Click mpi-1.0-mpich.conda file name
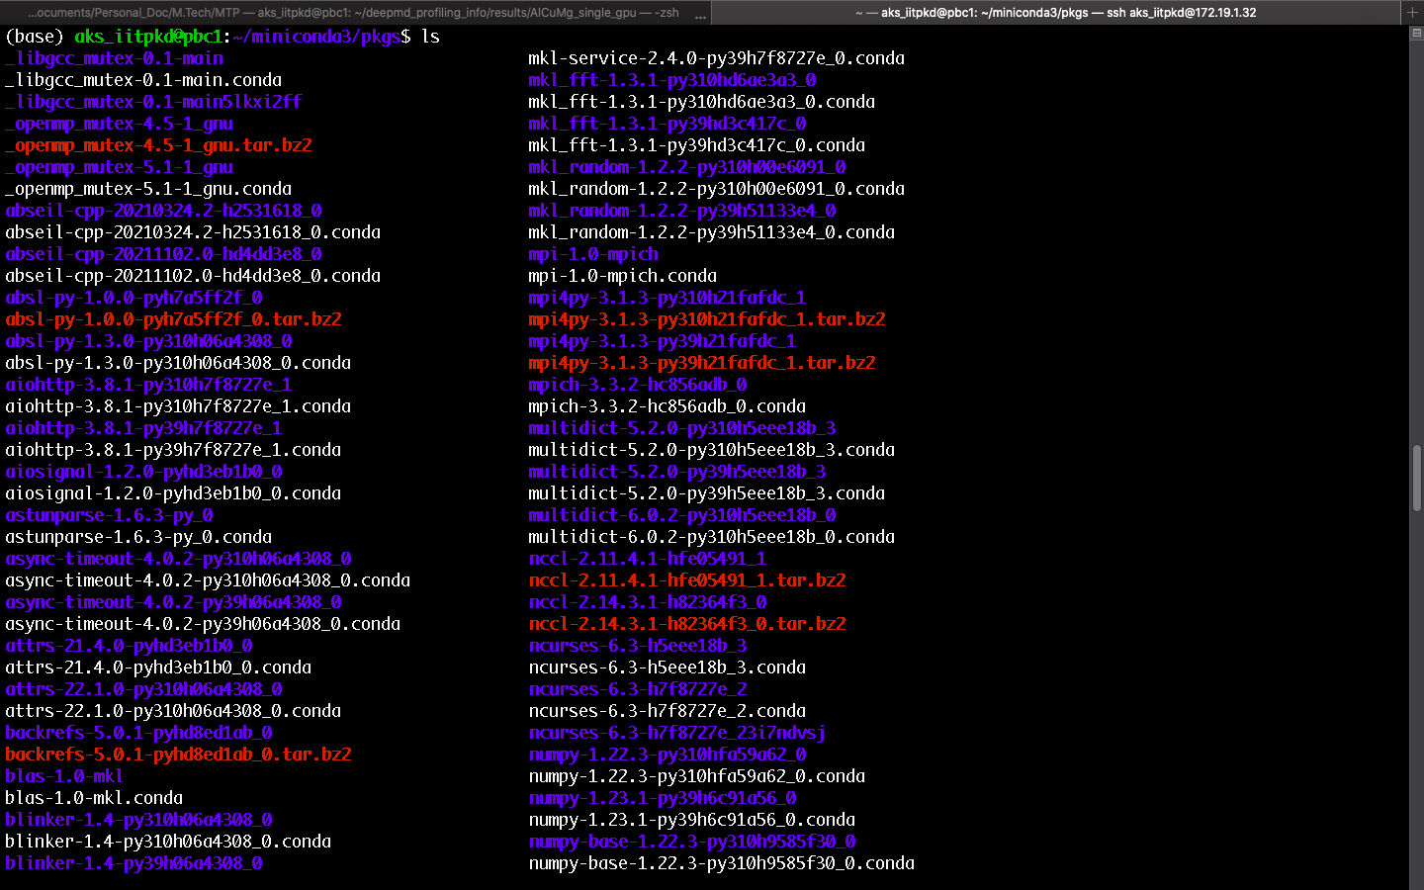This screenshot has height=890, width=1424. click(x=623, y=276)
